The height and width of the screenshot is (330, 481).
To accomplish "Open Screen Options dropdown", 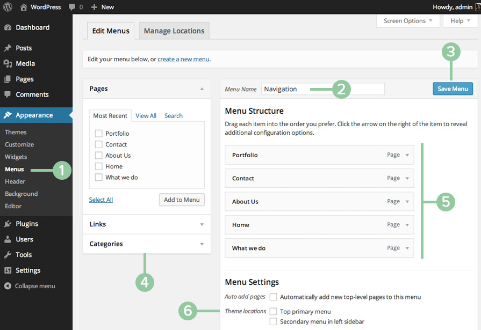I will 407,20.
